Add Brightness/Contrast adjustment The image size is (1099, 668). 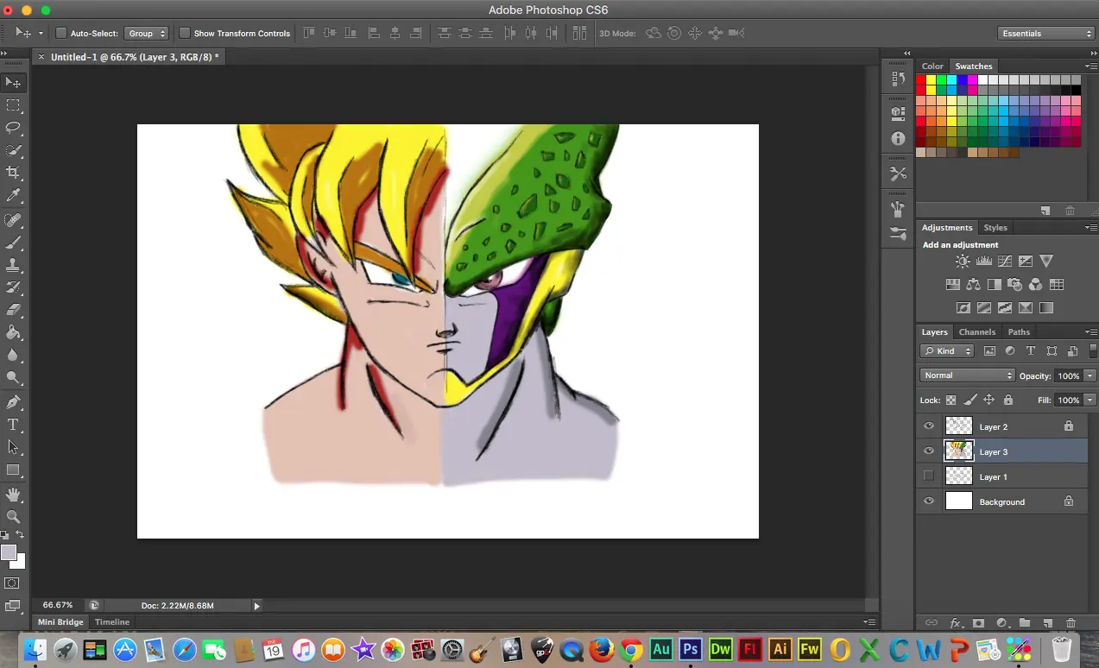click(x=963, y=261)
